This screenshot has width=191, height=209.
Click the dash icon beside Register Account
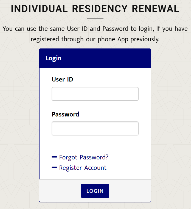click(x=54, y=167)
